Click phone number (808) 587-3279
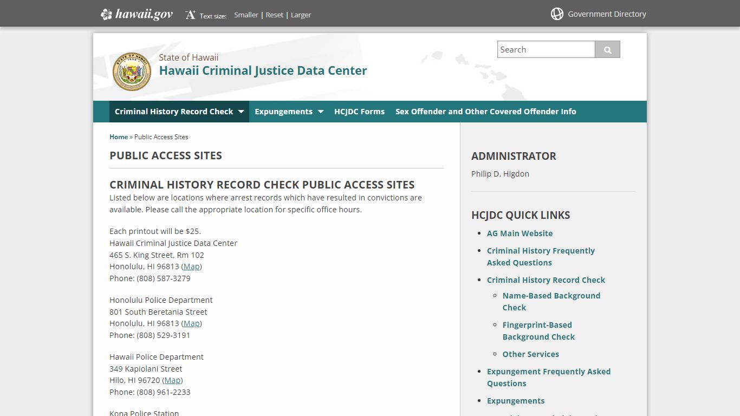Image resolution: width=740 pixels, height=416 pixels. tap(164, 278)
